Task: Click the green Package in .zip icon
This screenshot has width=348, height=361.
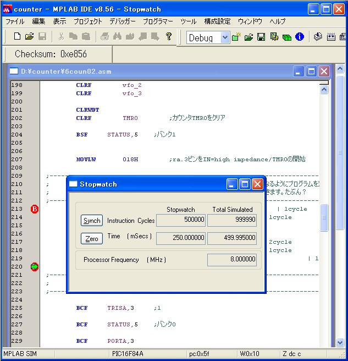Action: click(x=287, y=37)
